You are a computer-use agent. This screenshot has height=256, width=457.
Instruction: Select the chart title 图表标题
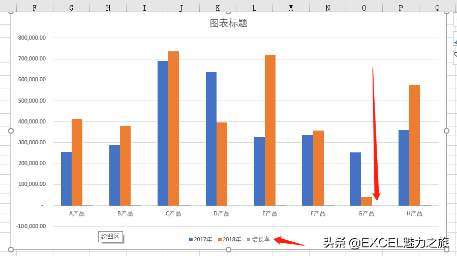(x=229, y=23)
